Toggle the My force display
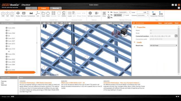This screenshot has height=101, width=181. click(x=111, y=15)
